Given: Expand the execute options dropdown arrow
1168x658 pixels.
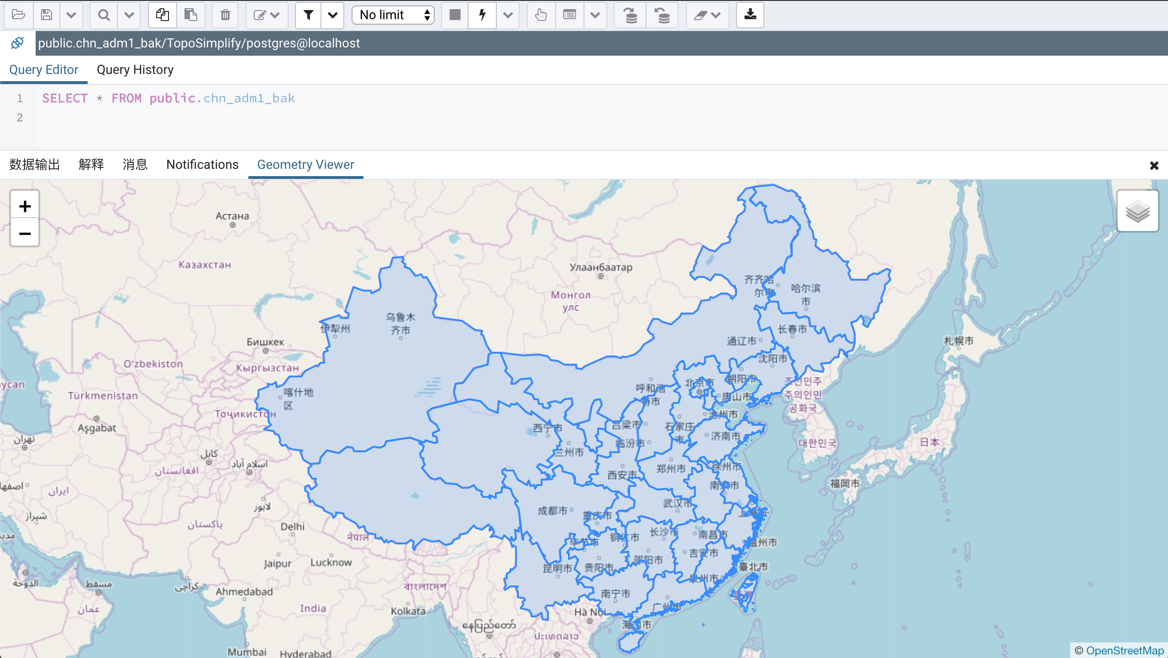Looking at the screenshot, I should 508,15.
